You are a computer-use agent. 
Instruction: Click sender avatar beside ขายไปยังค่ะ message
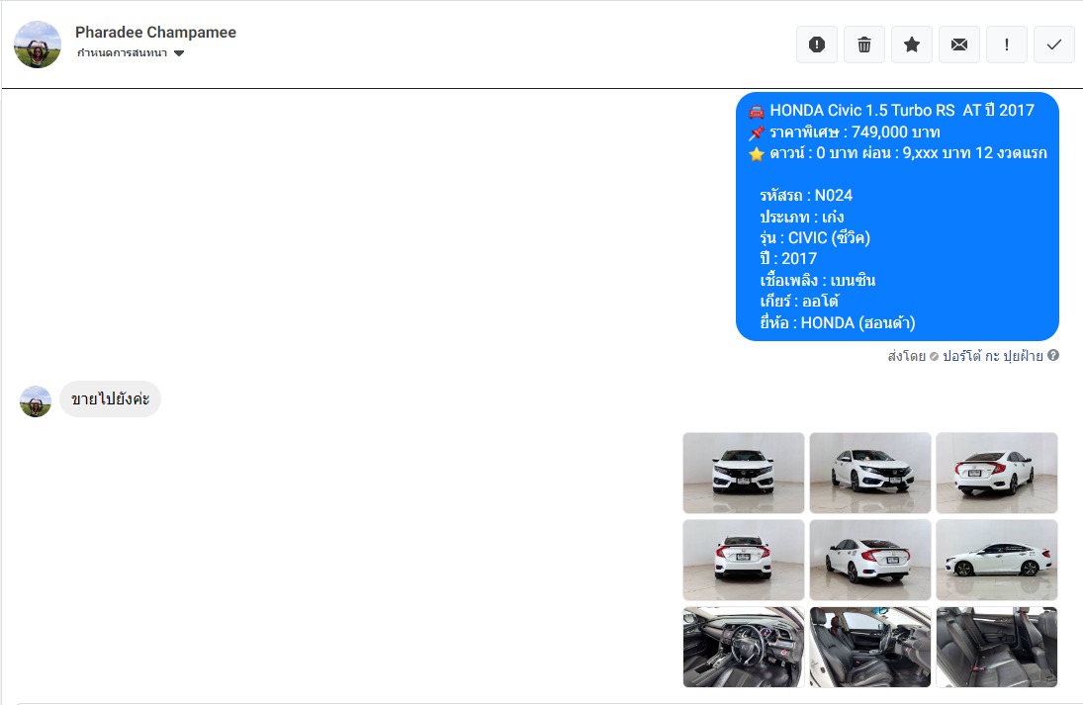36,401
